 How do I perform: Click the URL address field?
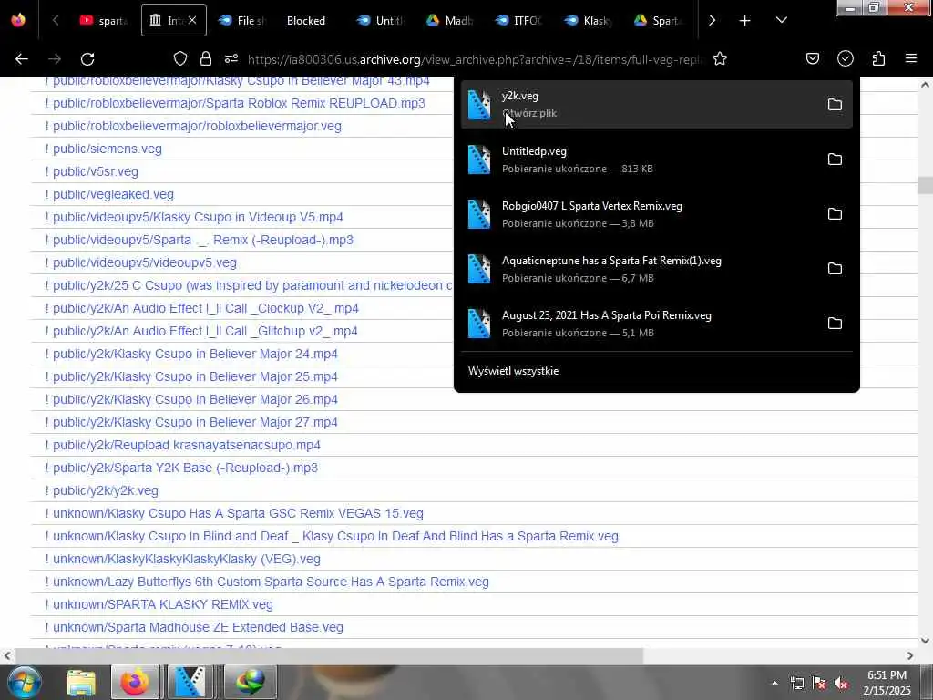point(475,59)
